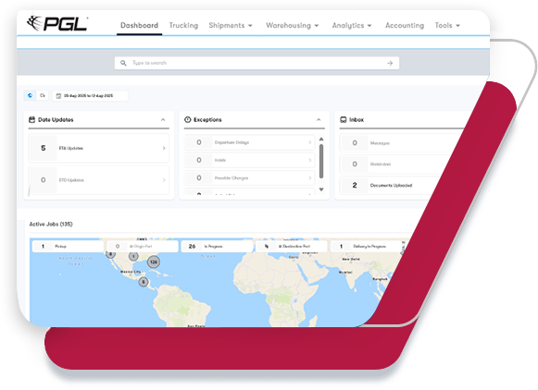Viewport: 538px width, 390px height.
Task: Open the date range picker
Action: coord(90,96)
